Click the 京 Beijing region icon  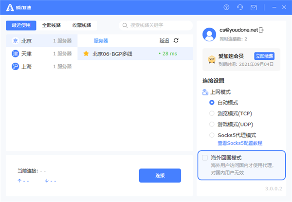(x=15, y=41)
